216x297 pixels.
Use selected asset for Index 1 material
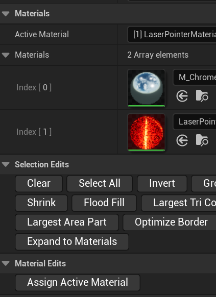point(182,140)
